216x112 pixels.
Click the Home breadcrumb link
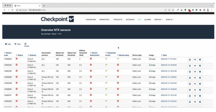[x=54, y=34]
